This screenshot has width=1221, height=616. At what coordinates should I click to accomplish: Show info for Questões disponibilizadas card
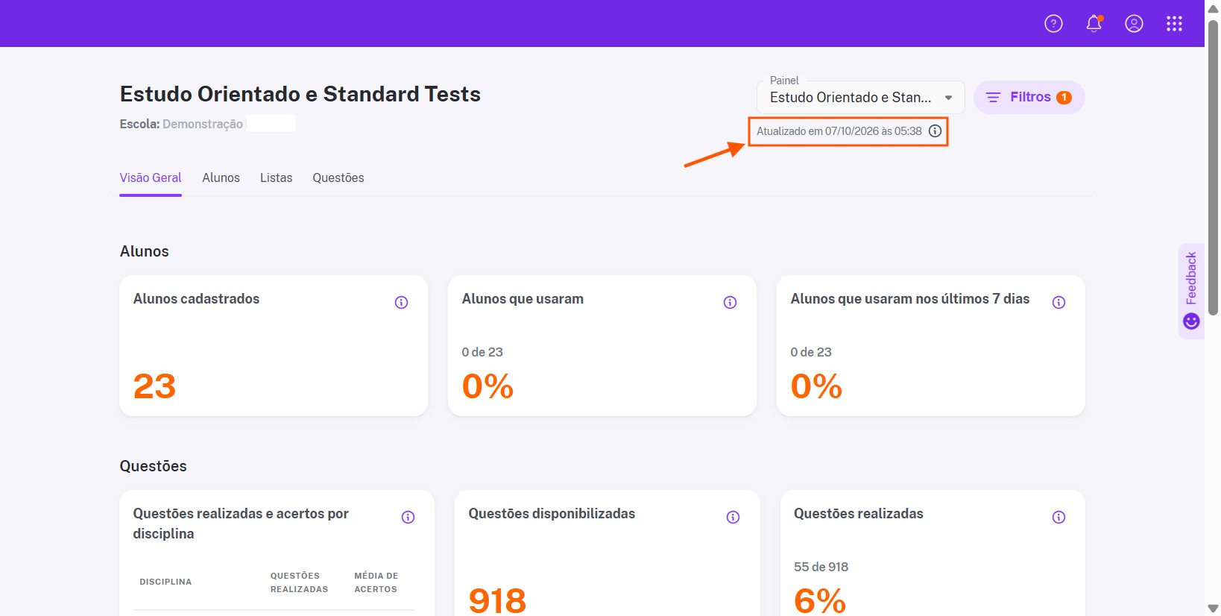click(733, 517)
